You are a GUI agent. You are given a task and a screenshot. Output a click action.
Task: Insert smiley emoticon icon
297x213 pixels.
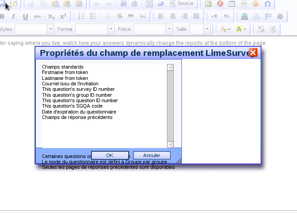pos(256,4)
